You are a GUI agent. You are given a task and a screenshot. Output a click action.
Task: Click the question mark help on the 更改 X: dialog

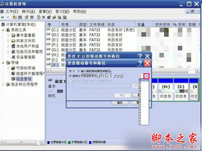pos(140,56)
